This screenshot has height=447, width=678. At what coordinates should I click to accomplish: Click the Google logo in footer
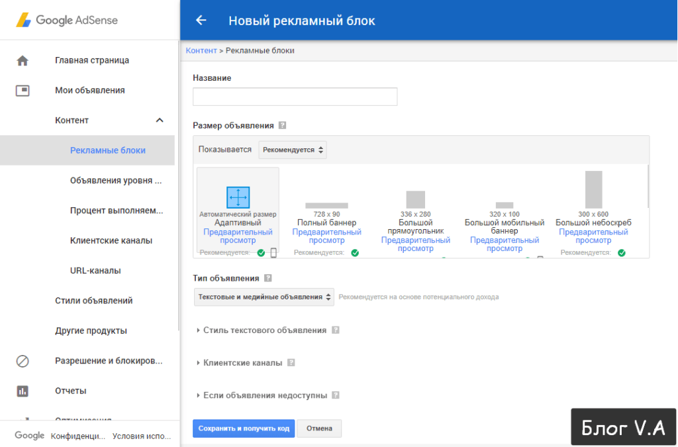(29, 436)
